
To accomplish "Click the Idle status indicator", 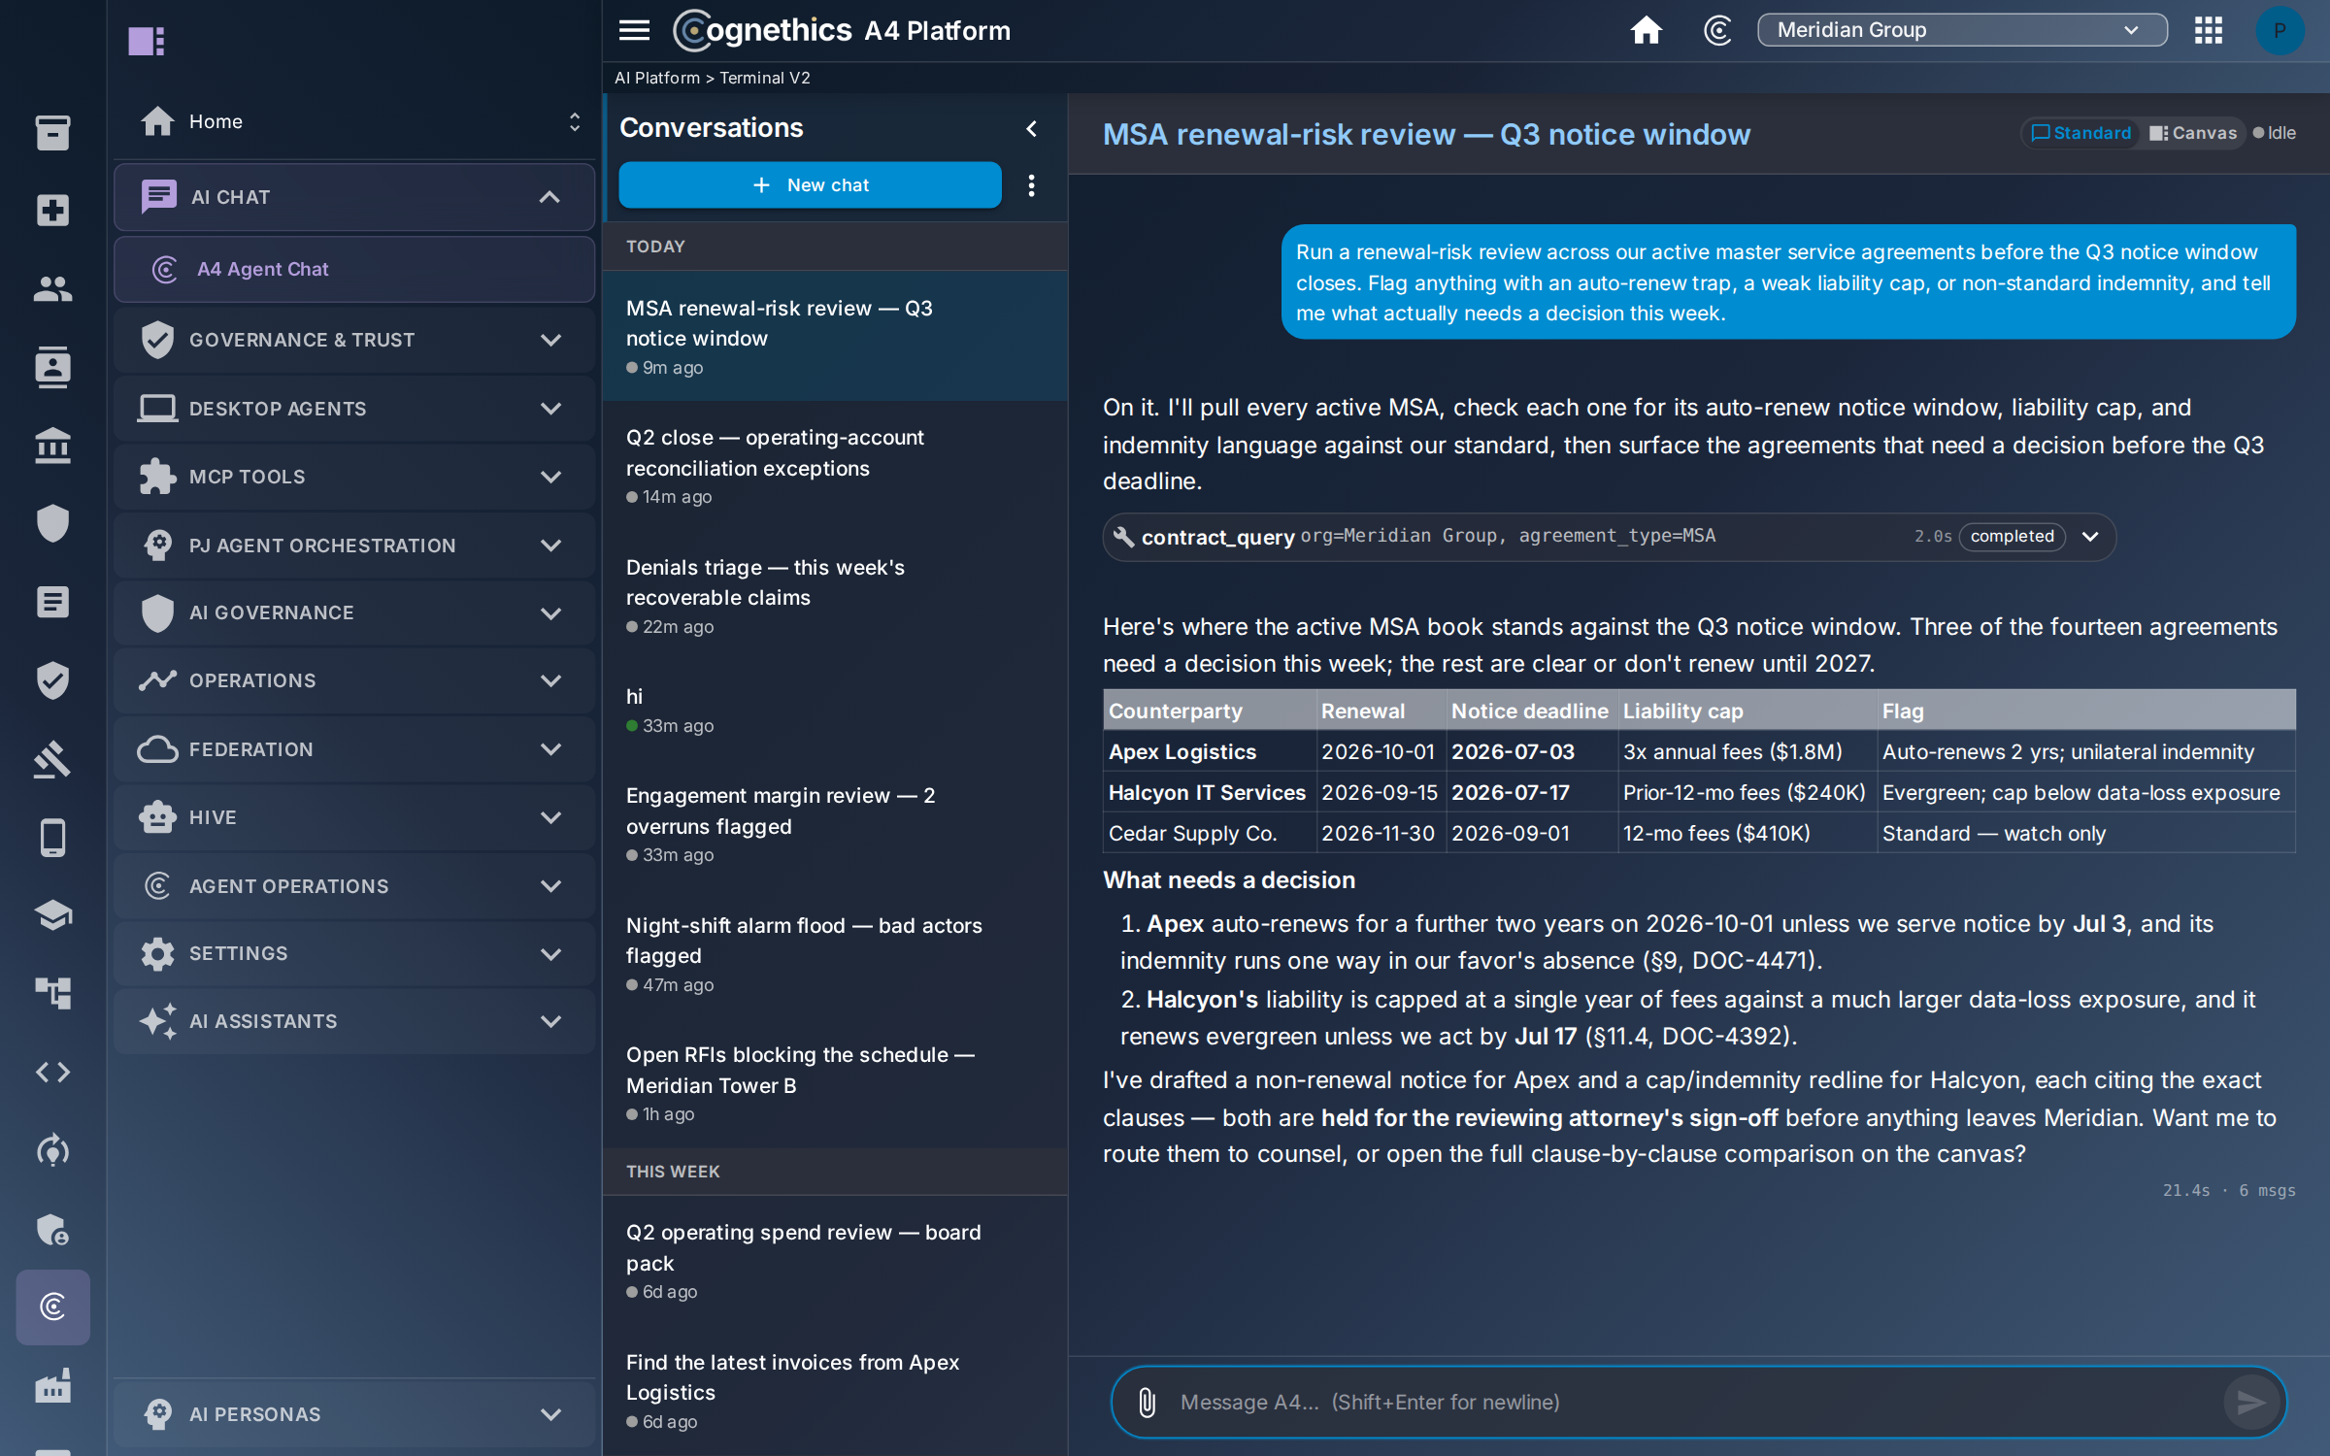I will click(2274, 133).
